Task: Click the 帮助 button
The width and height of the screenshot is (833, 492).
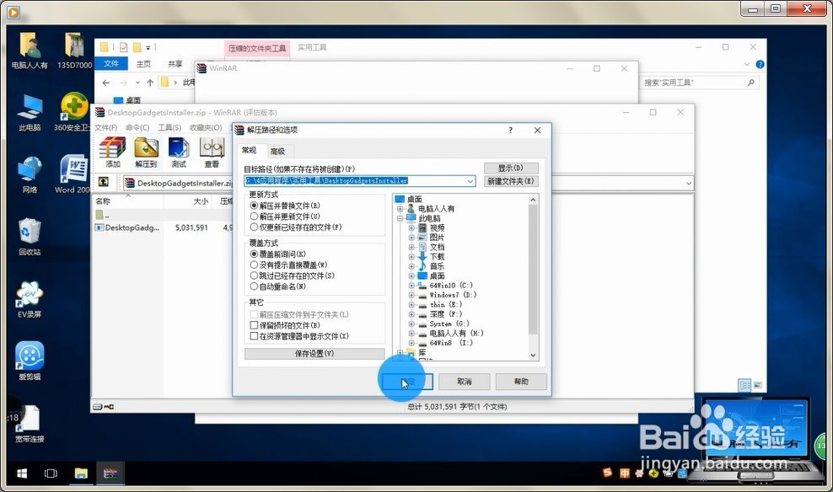Action: (x=521, y=382)
